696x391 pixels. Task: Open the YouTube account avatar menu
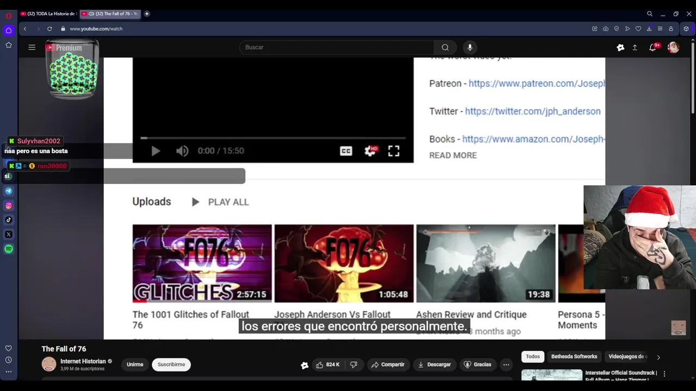tap(674, 48)
